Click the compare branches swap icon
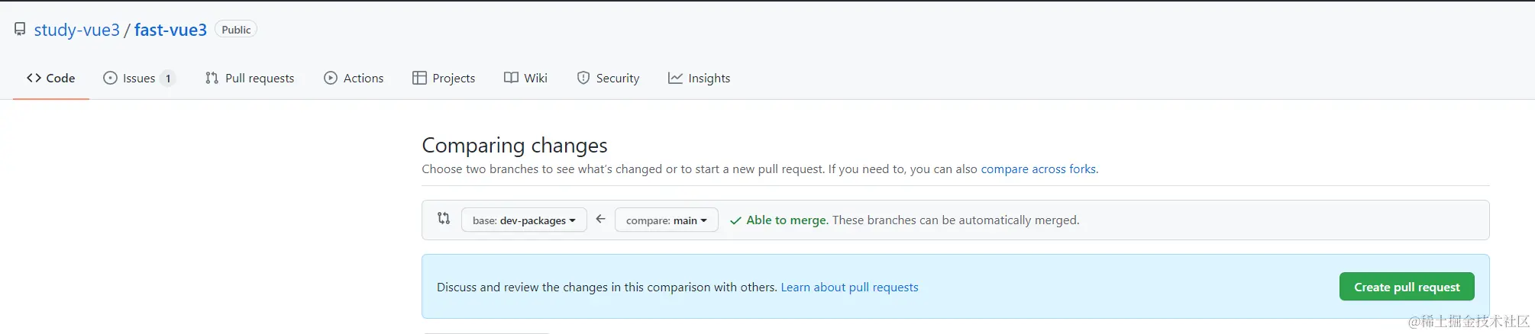1535x334 pixels. [x=444, y=219]
